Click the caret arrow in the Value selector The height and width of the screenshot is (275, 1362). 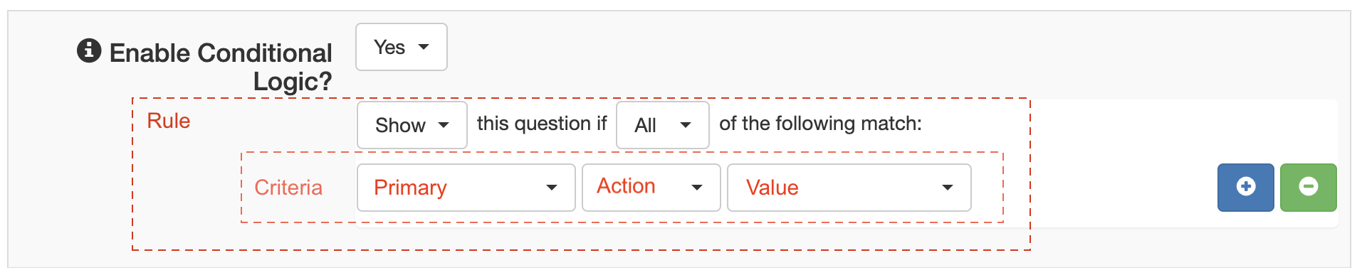(948, 188)
